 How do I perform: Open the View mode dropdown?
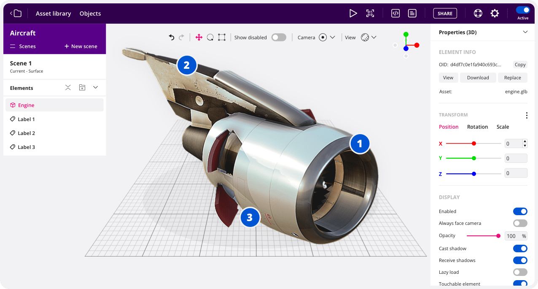click(x=369, y=38)
